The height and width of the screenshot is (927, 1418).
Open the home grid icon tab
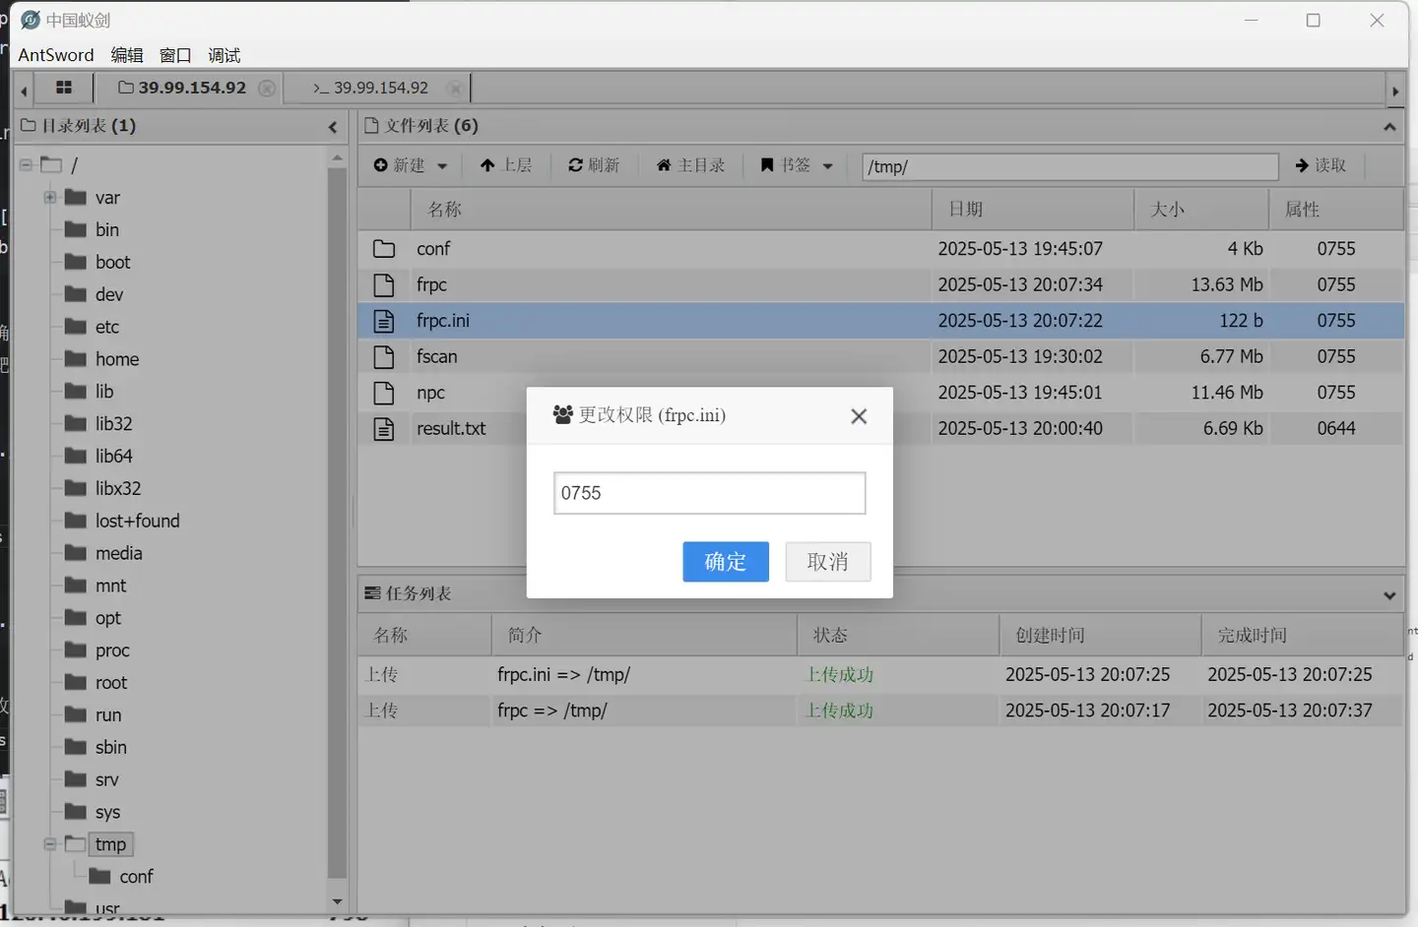[64, 88]
